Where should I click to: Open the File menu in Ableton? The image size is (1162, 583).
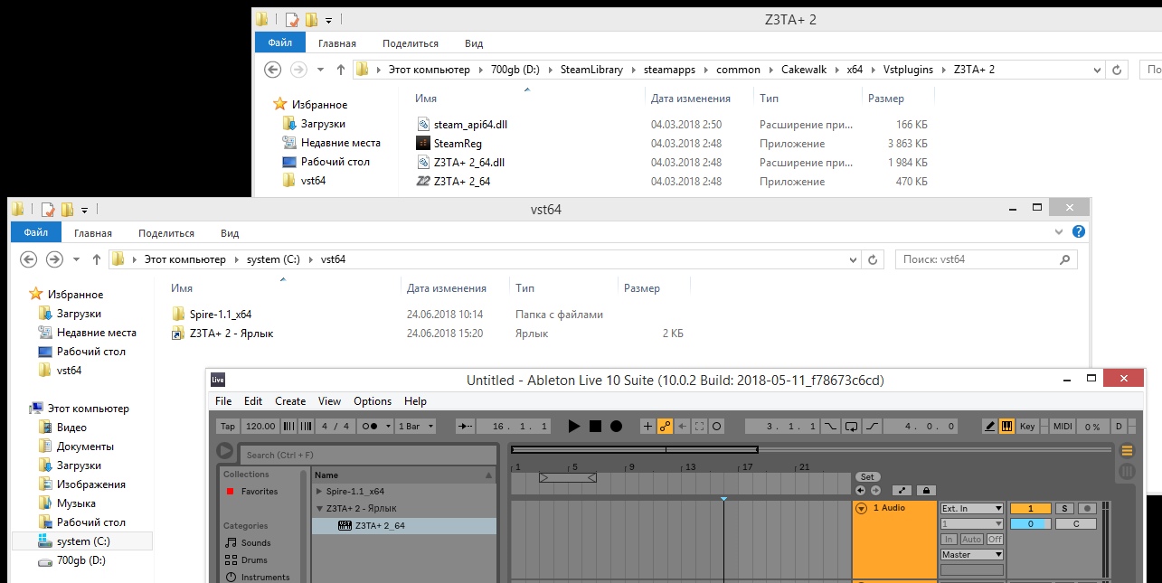click(x=223, y=401)
